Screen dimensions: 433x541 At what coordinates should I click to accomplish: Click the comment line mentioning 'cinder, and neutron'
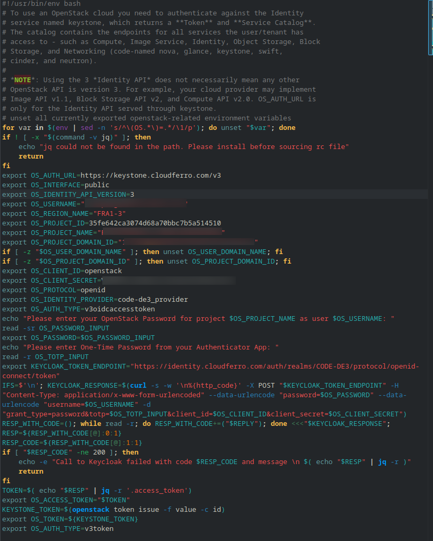[49, 60]
